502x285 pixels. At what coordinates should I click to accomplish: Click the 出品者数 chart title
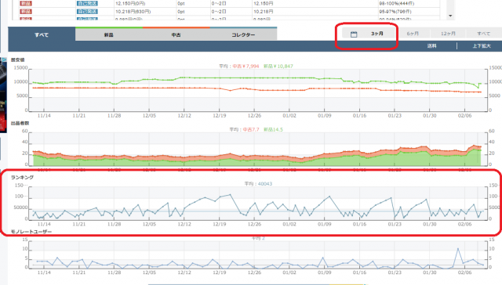[x=20, y=124]
